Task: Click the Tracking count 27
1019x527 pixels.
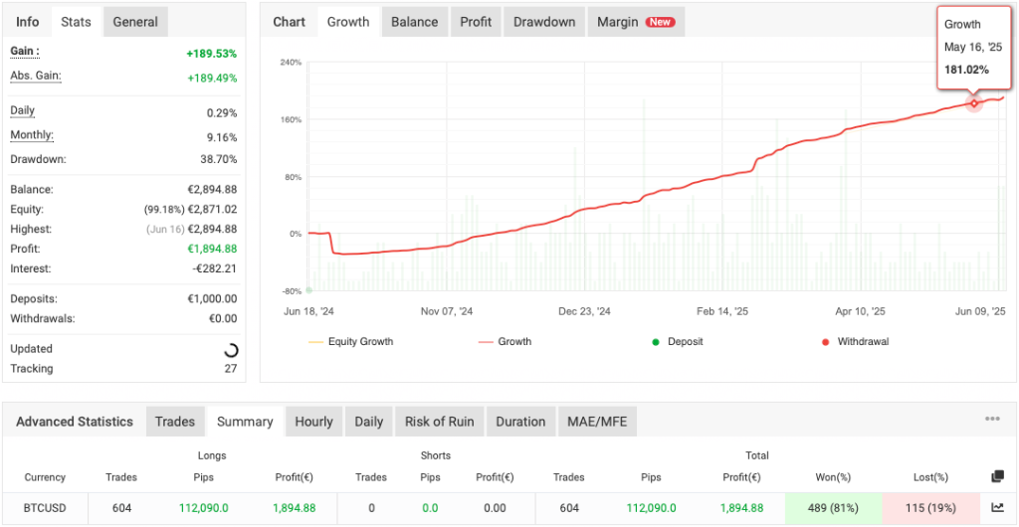Action: point(231,369)
